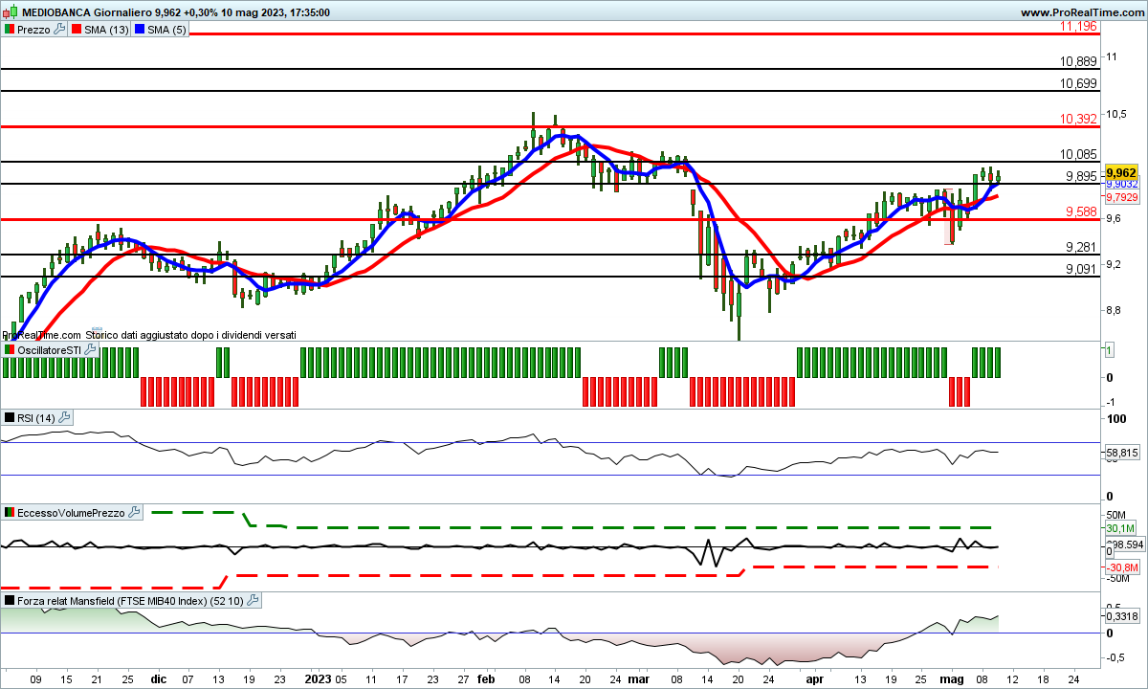Screen dimensions: 1148x689
Task: Click the 'Storico dati aggiustato' note text
Action: click(x=191, y=335)
